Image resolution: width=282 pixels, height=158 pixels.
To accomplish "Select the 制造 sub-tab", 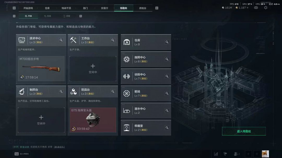I will click(48, 16).
